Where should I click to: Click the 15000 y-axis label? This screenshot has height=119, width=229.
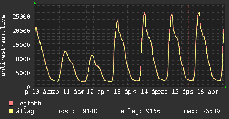point(21,45)
